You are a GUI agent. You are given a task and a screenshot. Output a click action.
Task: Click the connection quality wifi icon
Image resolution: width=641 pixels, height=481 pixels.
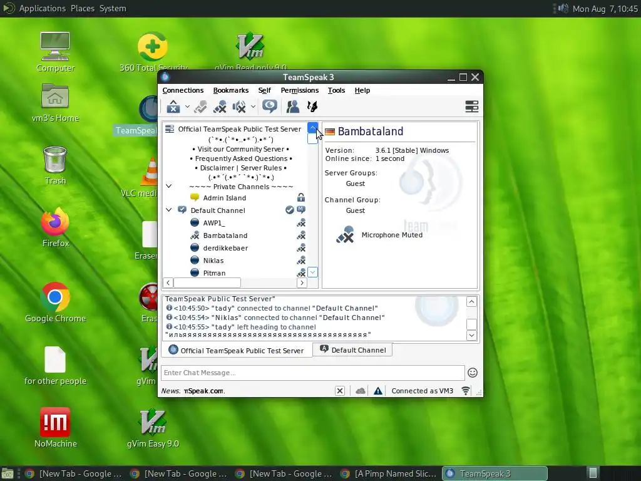point(466,391)
